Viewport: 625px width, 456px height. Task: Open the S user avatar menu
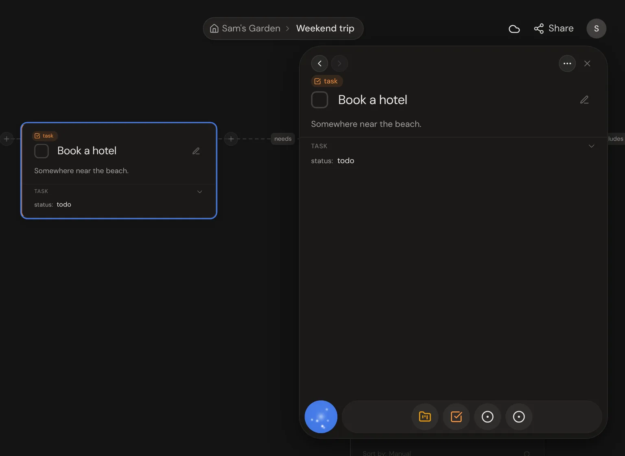click(x=596, y=28)
